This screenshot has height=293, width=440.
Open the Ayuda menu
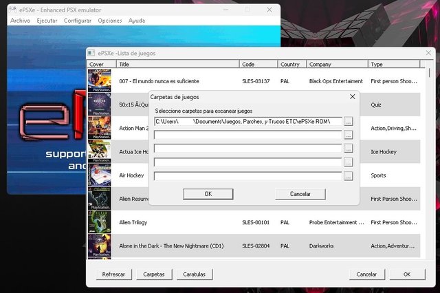coord(137,21)
